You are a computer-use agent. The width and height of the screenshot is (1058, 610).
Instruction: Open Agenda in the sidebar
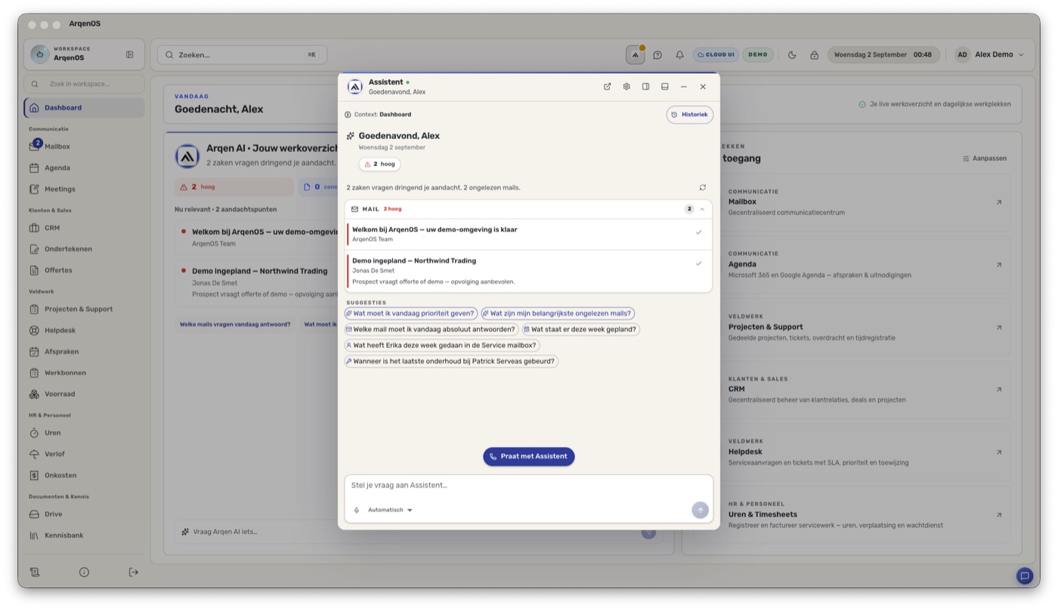click(84, 168)
